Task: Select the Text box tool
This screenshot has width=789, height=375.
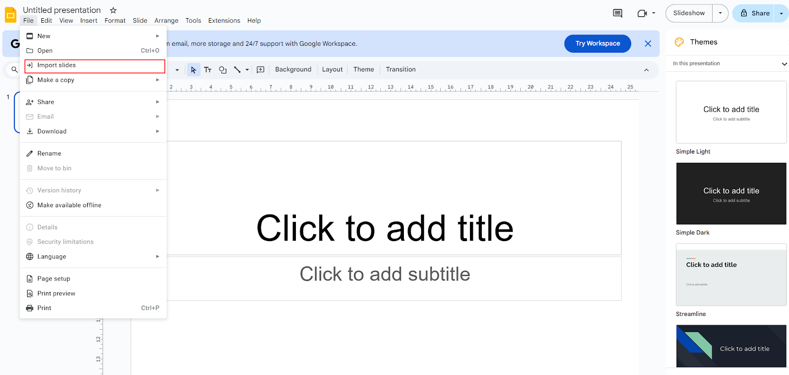Action: (208, 70)
